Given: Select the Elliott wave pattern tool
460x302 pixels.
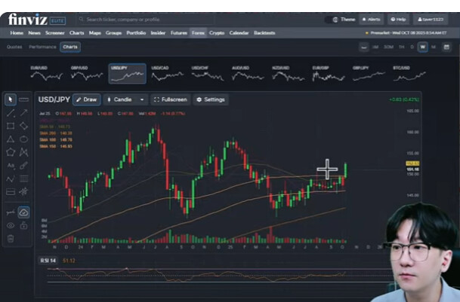Looking at the screenshot, I should click(x=23, y=192).
